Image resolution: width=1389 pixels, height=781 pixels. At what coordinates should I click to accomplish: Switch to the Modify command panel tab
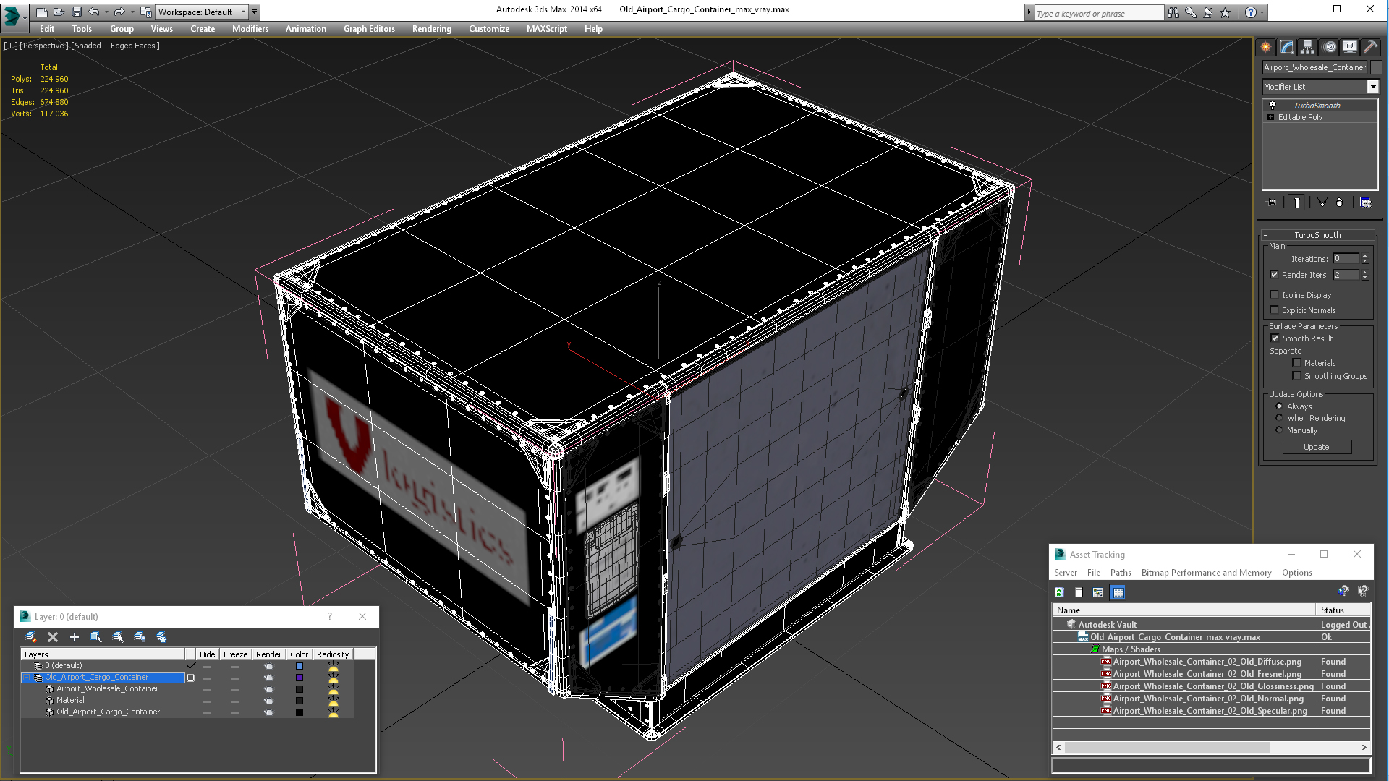coord(1287,47)
